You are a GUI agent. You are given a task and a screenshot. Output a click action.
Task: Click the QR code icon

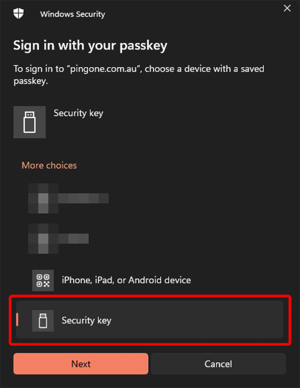click(43, 280)
